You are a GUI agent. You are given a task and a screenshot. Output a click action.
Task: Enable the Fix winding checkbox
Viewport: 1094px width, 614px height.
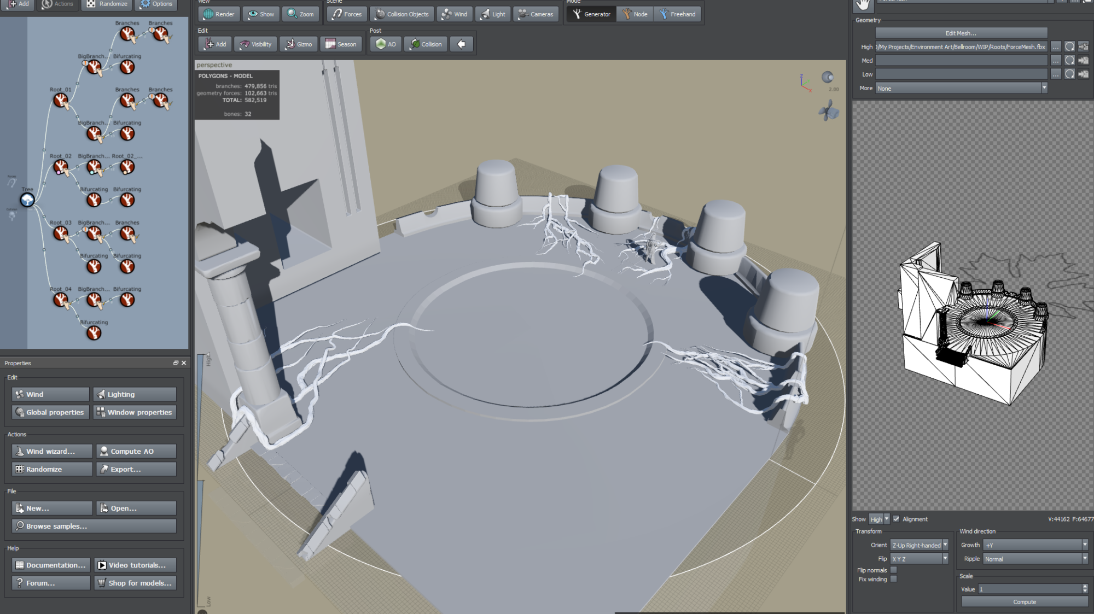tap(893, 579)
